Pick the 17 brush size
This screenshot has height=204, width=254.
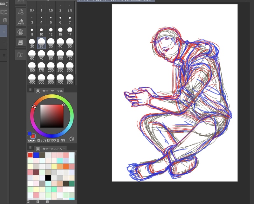(x=70, y=31)
